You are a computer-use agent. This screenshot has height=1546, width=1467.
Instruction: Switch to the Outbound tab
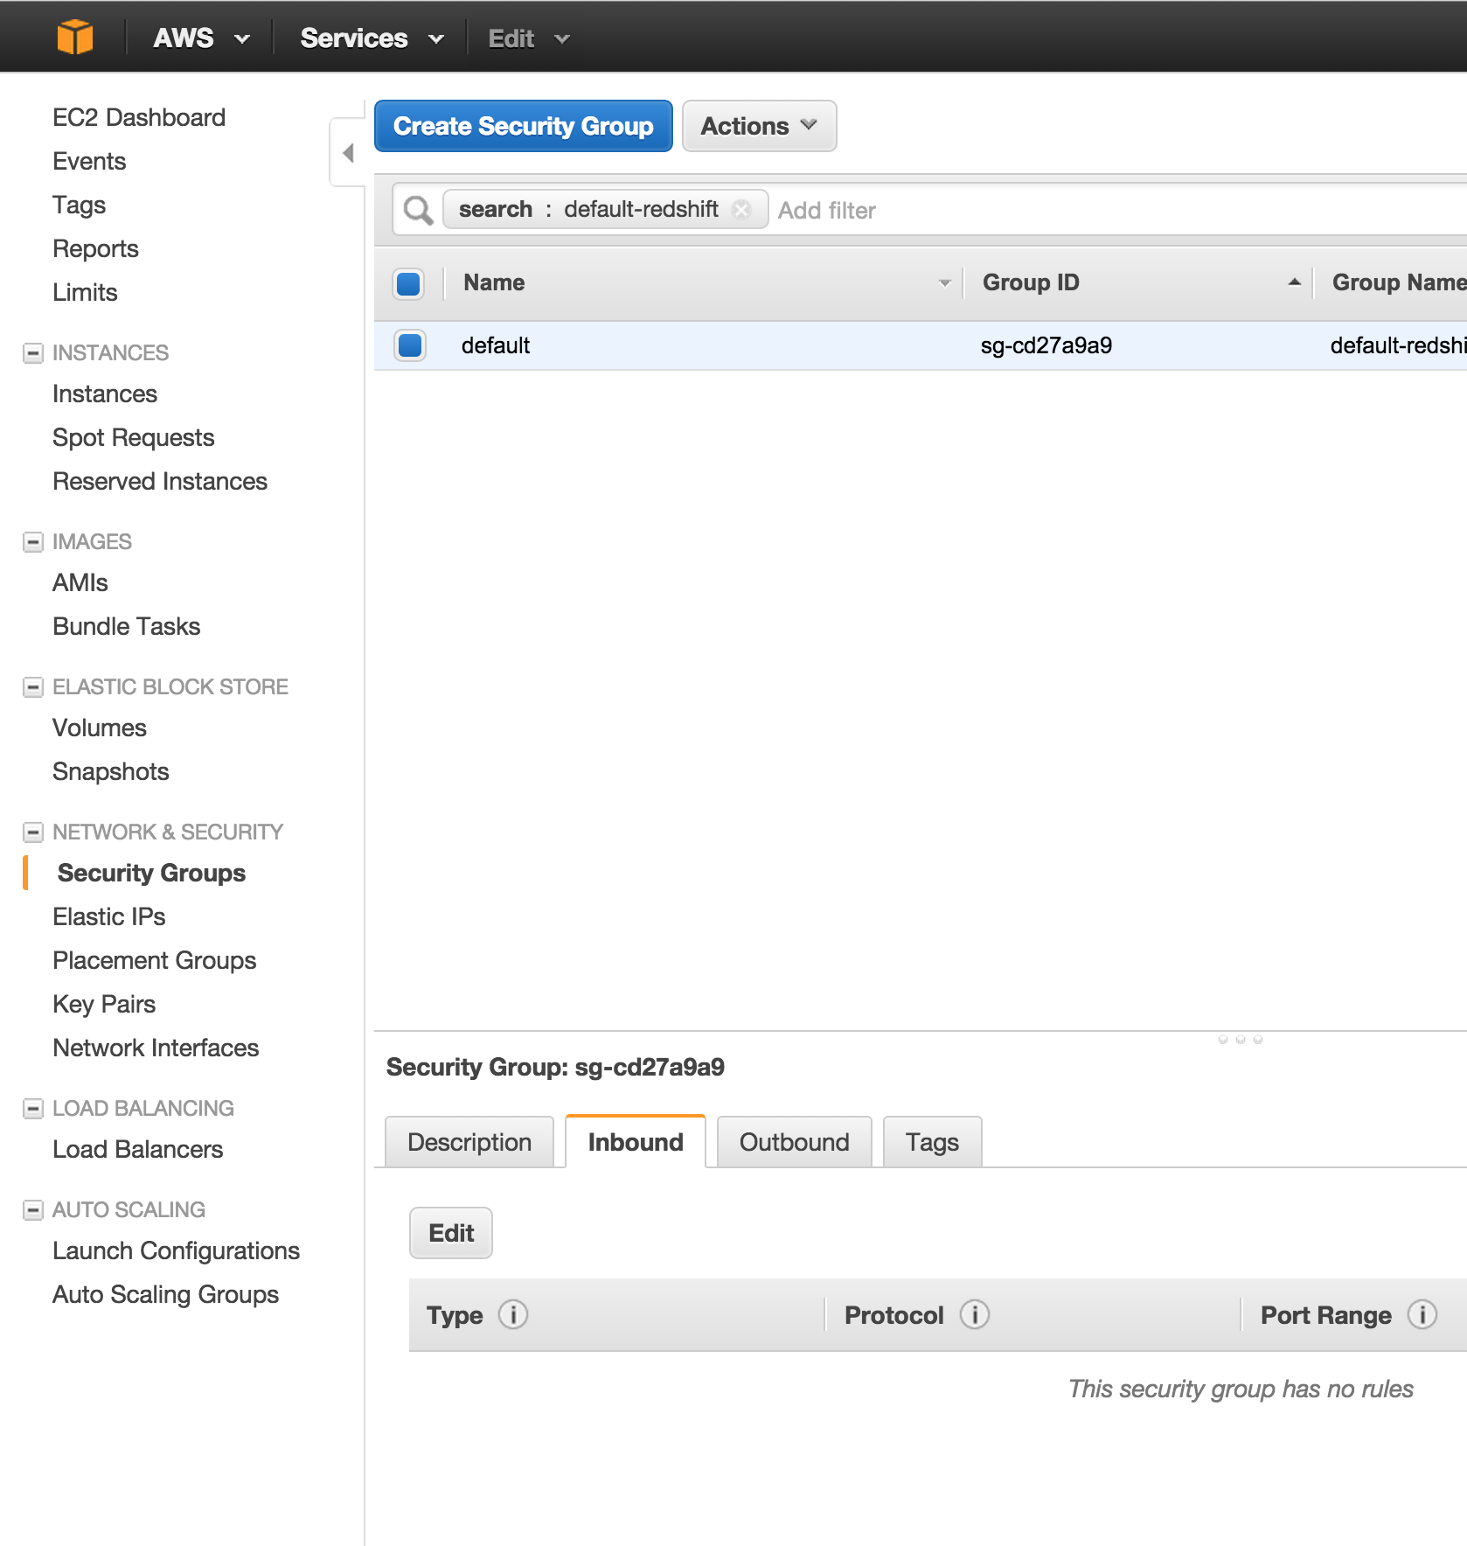pos(794,1142)
